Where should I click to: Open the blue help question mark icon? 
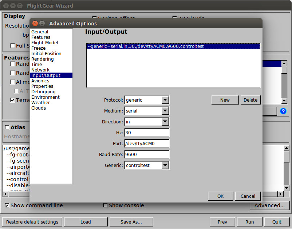tap(283, 111)
